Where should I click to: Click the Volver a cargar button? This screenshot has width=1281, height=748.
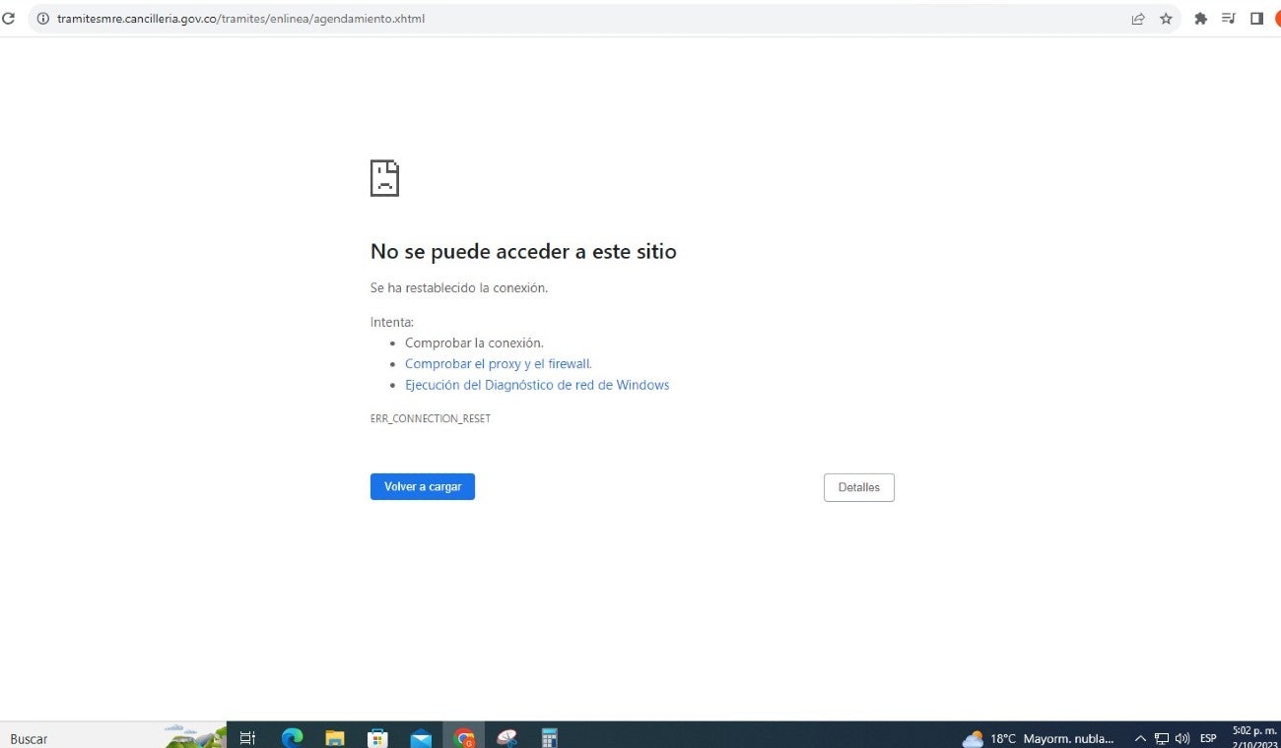422,486
